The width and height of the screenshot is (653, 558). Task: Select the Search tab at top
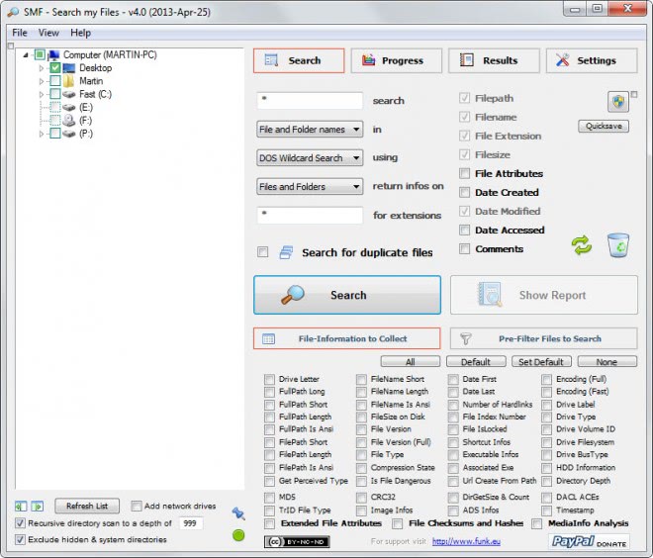pyautogui.click(x=299, y=60)
